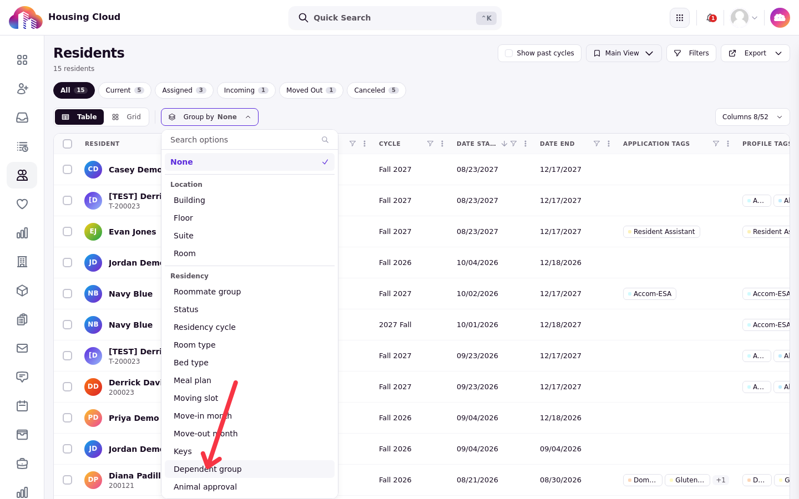Screen dimensions: 799x499
Task: Select the Evan Jones row checkbox
Action: [68, 231]
